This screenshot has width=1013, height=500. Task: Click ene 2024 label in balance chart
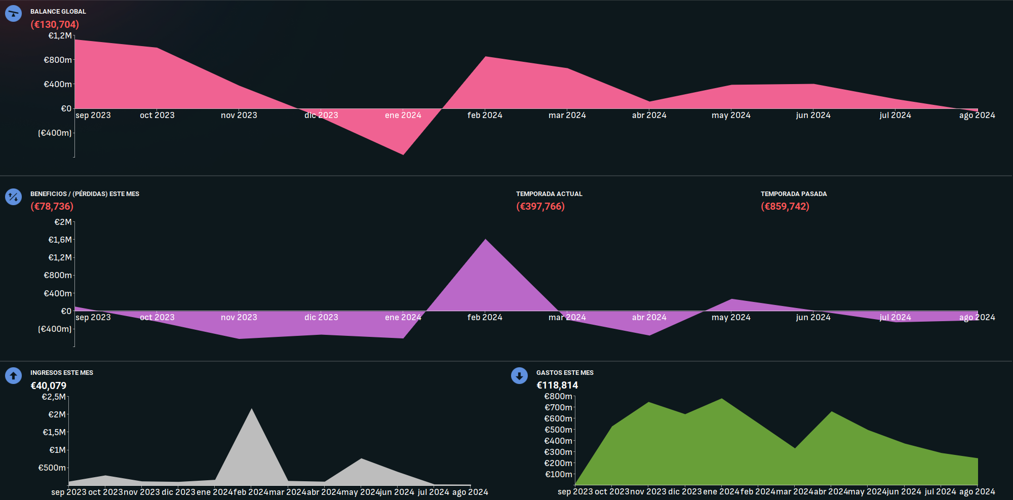[x=403, y=116]
